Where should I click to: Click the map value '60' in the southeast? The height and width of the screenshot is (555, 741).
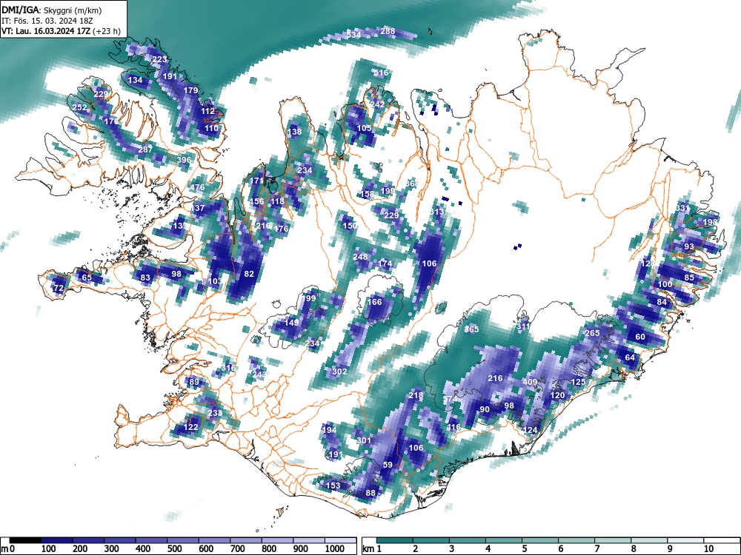(x=640, y=337)
